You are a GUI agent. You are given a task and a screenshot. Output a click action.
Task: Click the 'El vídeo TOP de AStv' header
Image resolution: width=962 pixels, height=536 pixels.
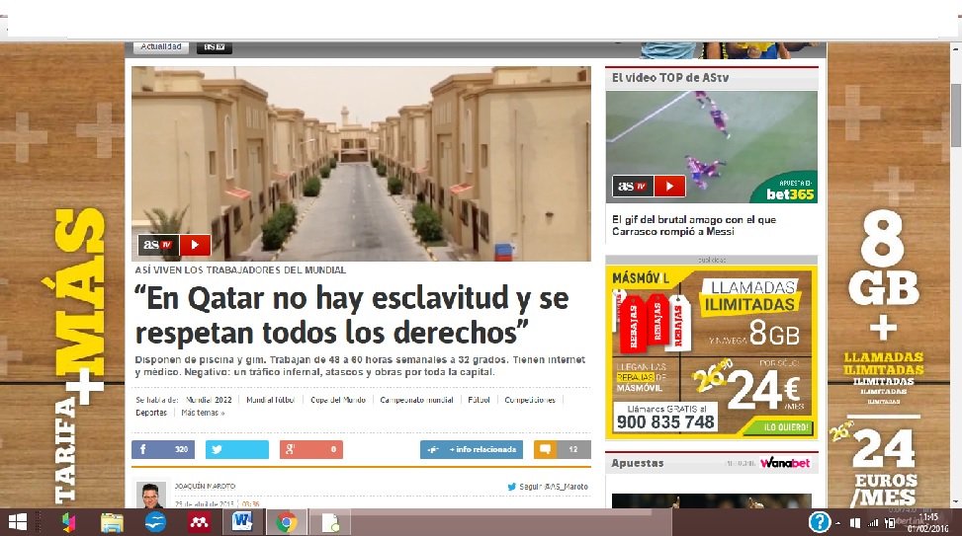tap(670, 78)
